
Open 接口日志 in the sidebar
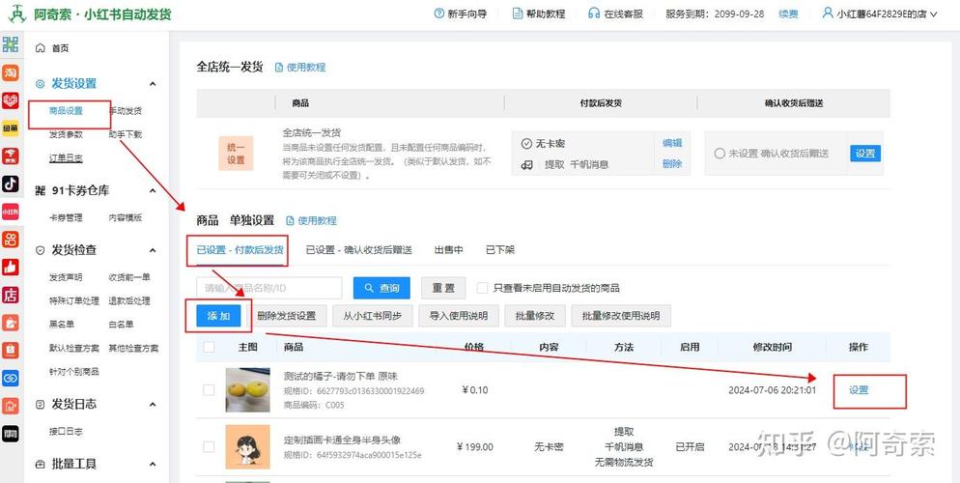pyautogui.click(x=66, y=432)
